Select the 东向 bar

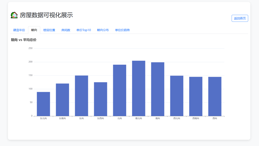coord(81,96)
